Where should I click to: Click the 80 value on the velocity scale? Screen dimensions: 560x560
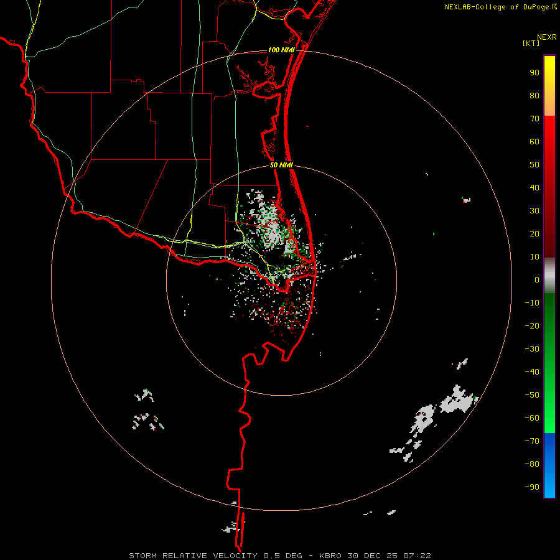coord(534,96)
